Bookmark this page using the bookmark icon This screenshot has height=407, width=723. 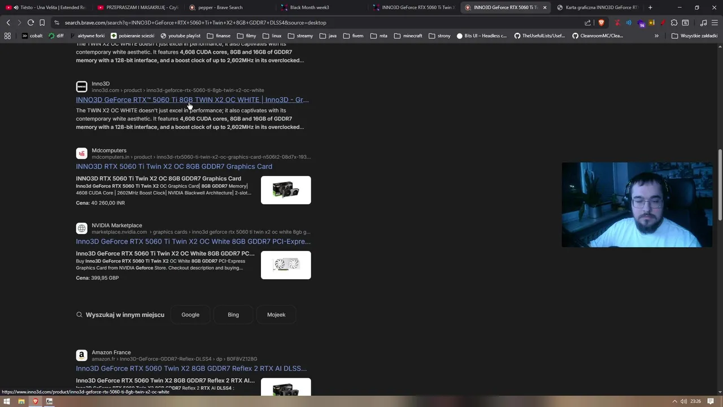point(42,23)
